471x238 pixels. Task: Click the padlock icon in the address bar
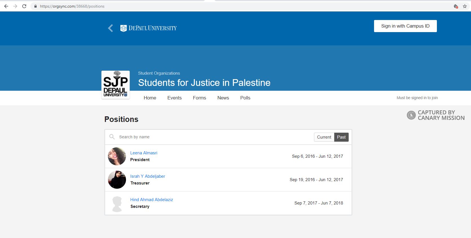click(x=35, y=6)
